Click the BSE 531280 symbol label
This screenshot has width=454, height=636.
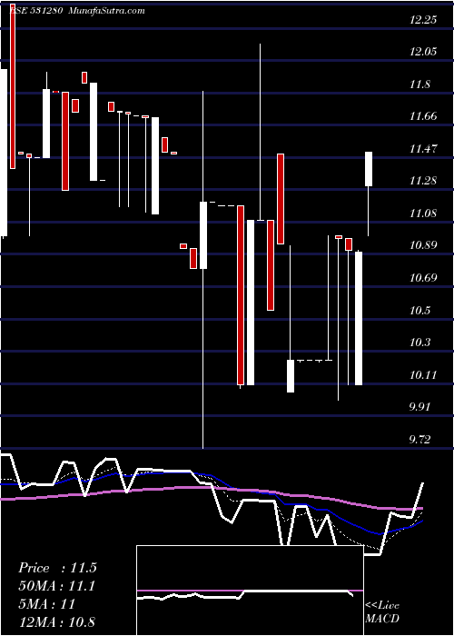(35, 11)
